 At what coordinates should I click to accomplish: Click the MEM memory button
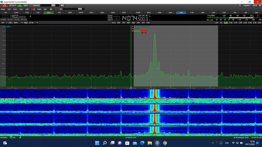click(x=25, y=6)
